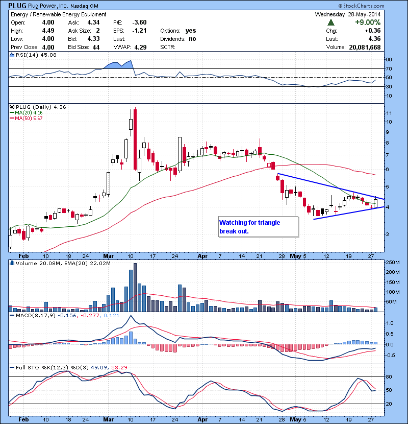The width and height of the screenshot is (408, 424).
Task: Click the Full STO legend line marker
Action: pos(12,367)
